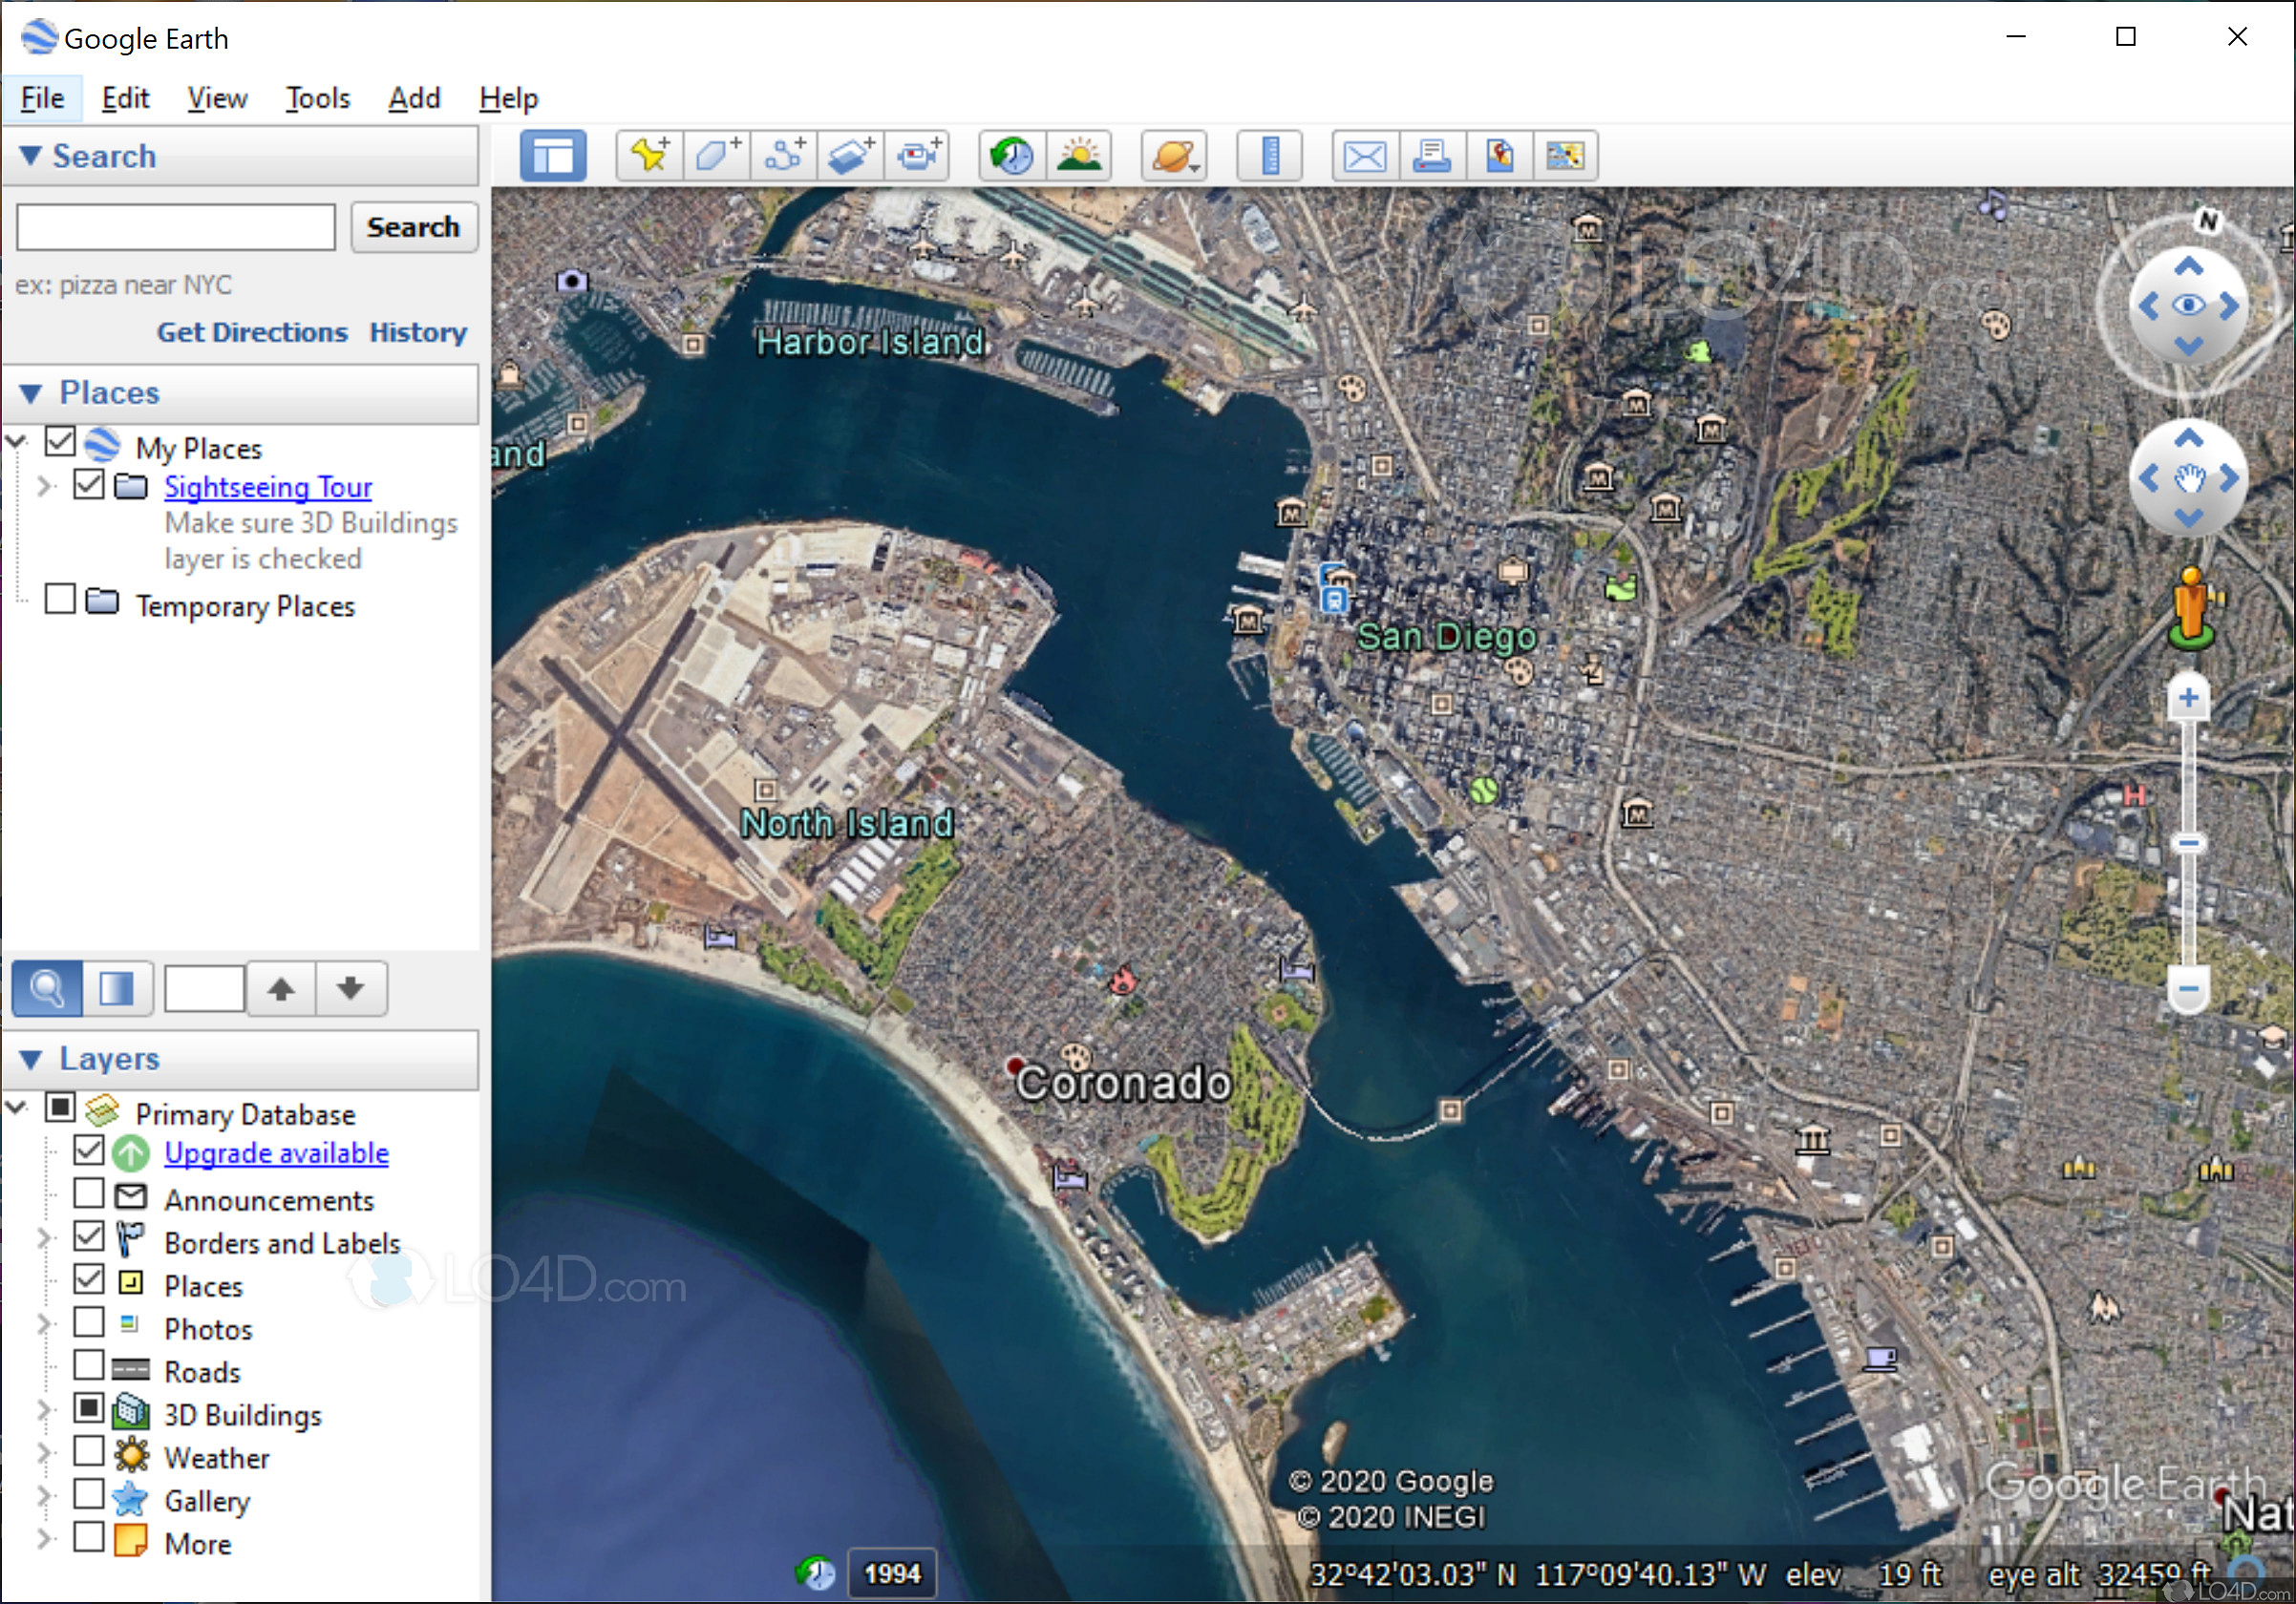Click the zoom slider handle
The width and height of the screenshot is (2296, 1604).
click(2188, 843)
